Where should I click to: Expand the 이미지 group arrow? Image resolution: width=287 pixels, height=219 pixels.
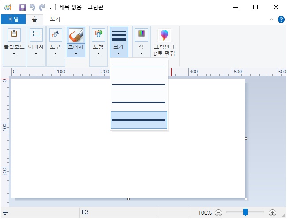point(36,53)
